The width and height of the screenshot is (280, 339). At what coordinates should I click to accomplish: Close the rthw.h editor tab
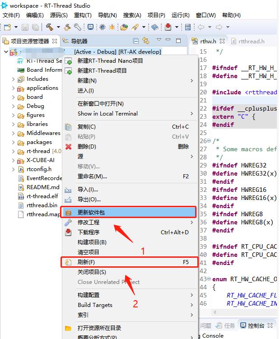pos(222,41)
